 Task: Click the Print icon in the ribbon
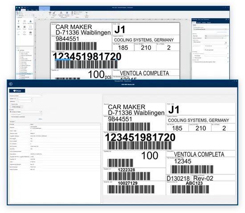tap(50, 13)
